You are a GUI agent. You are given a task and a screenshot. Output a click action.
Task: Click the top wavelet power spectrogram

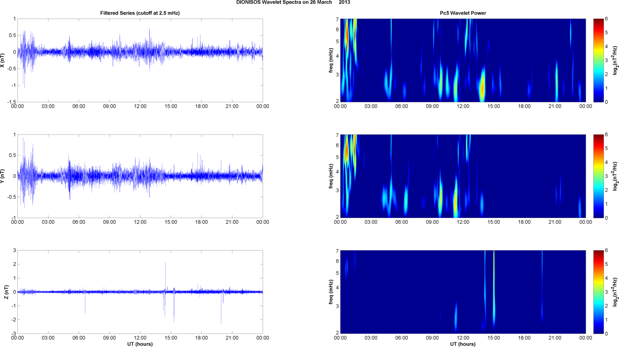click(463, 60)
